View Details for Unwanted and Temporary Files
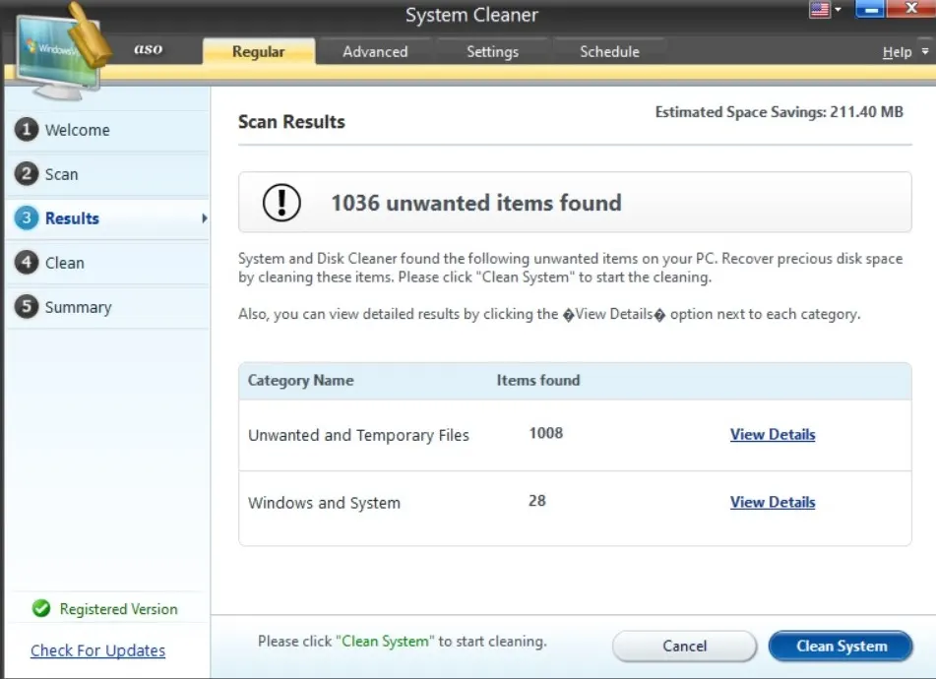The image size is (936, 679). tap(773, 435)
